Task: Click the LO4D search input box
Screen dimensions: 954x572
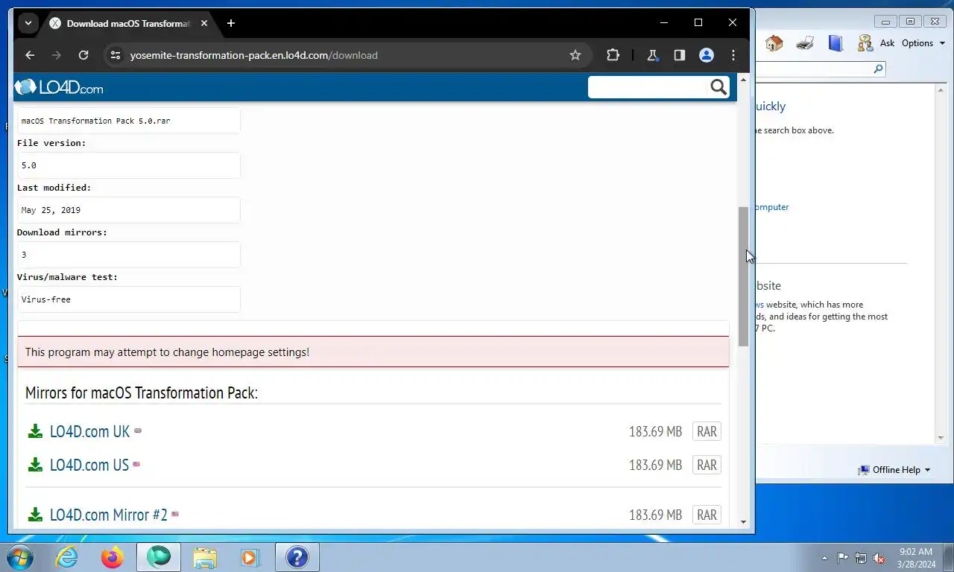Action: (x=647, y=87)
